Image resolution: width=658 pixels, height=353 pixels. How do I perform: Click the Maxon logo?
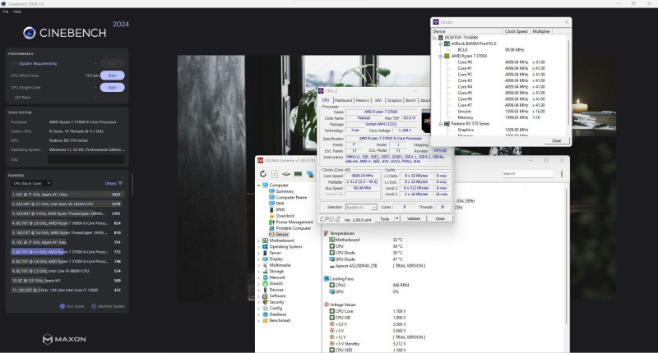point(64,339)
